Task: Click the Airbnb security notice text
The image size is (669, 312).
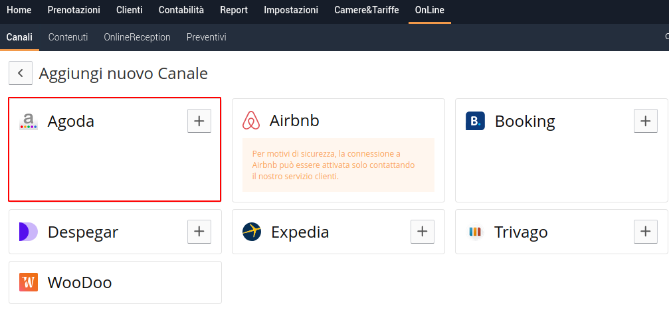Action: pos(334,165)
